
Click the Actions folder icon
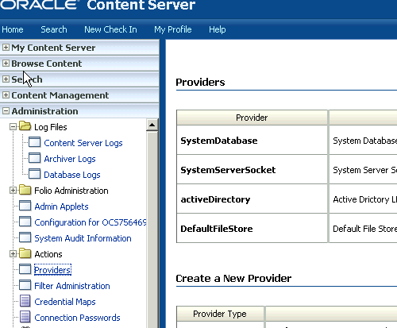click(x=25, y=253)
